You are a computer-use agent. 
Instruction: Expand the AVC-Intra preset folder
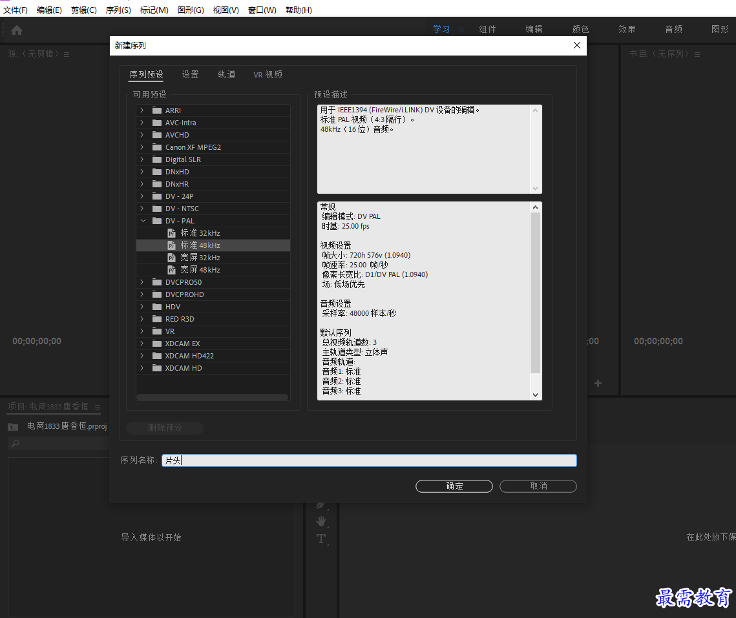click(x=142, y=123)
